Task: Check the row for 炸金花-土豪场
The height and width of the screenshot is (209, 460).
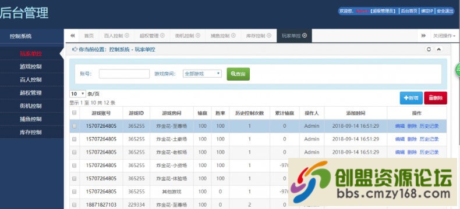Action: [74, 139]
